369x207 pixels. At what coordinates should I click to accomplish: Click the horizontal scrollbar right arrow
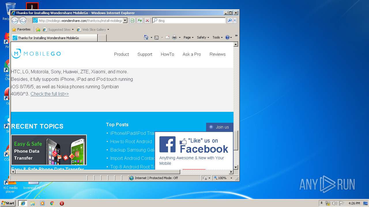point(231,172)
